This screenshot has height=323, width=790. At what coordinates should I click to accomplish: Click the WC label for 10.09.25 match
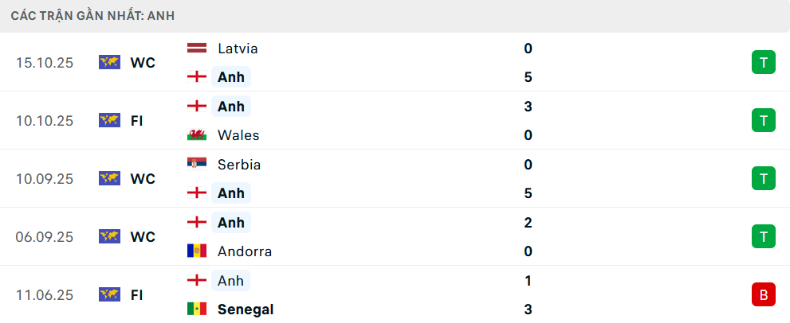tap(143, 179)
